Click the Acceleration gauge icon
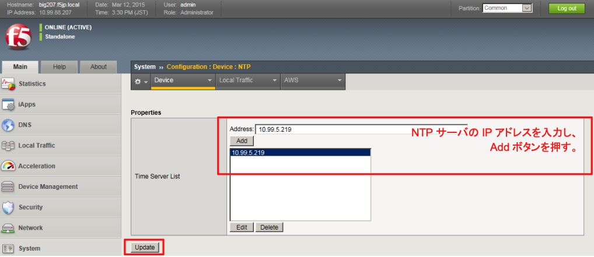 (x=8, y=166)
